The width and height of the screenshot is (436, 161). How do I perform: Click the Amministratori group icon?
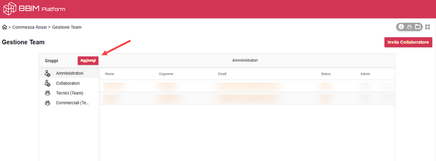point(47,74)
